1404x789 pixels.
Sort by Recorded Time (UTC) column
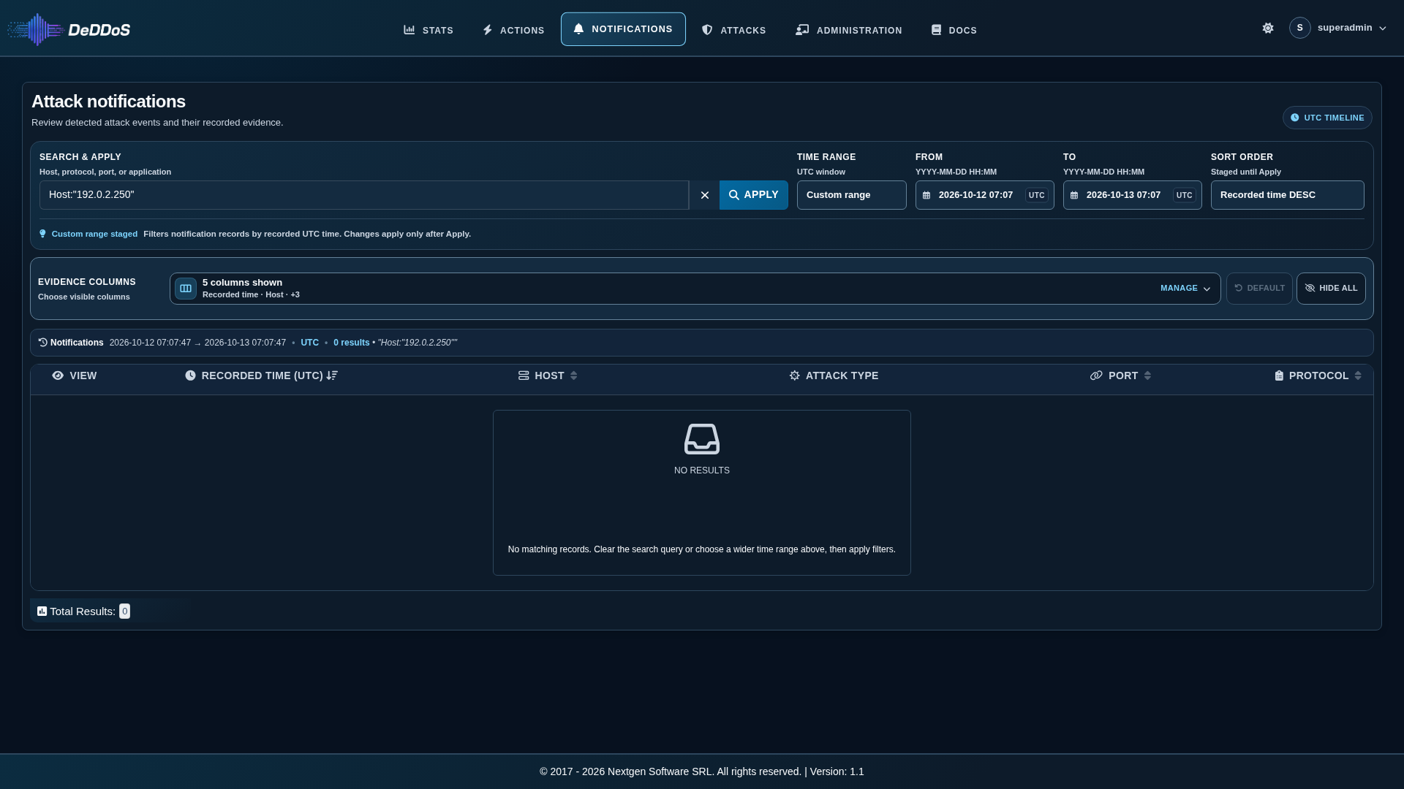pyautogui.click(x=261, y=376)
